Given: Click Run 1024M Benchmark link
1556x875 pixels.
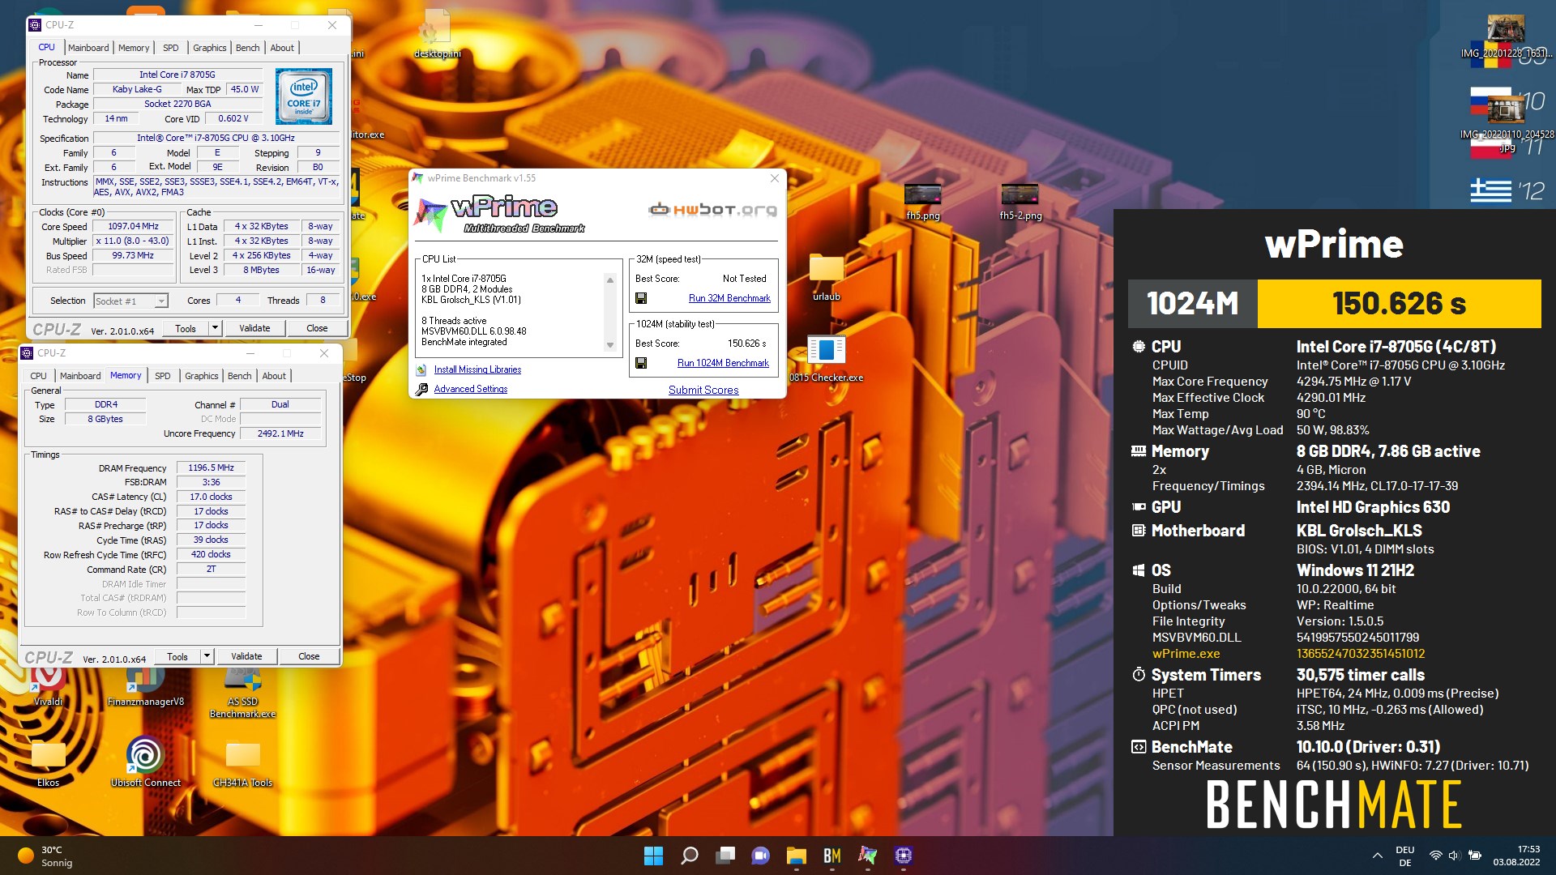Looking at the screenshot, I should pos(723,363).
